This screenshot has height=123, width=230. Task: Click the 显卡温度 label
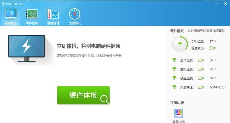[x=186, y=60]
